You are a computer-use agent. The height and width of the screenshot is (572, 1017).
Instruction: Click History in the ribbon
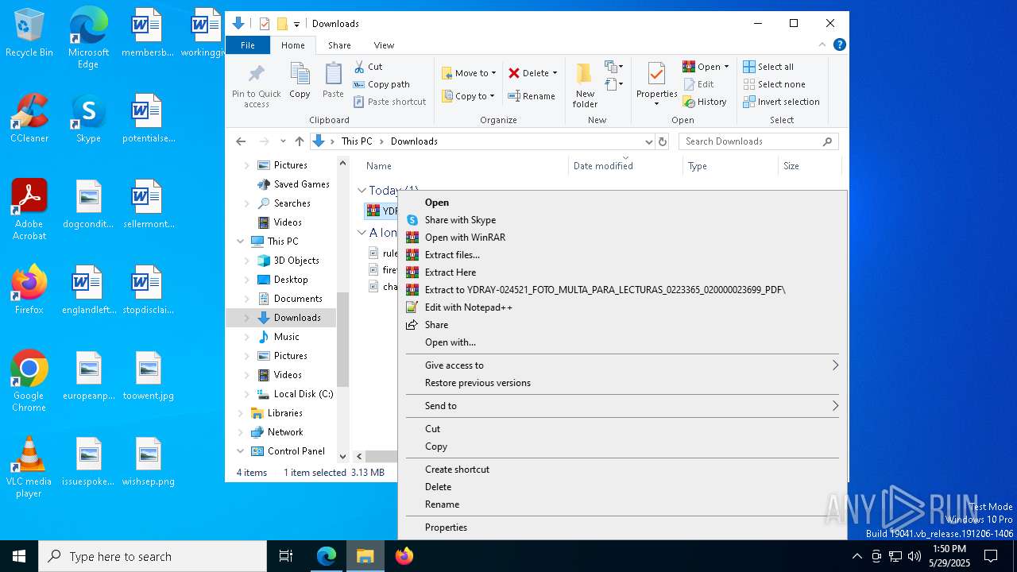click(705, 102)
